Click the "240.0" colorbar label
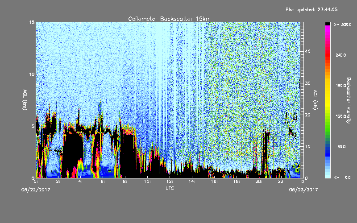Viewport: 357px width, 223px height. pyautogui.click(x=341, y=55)
